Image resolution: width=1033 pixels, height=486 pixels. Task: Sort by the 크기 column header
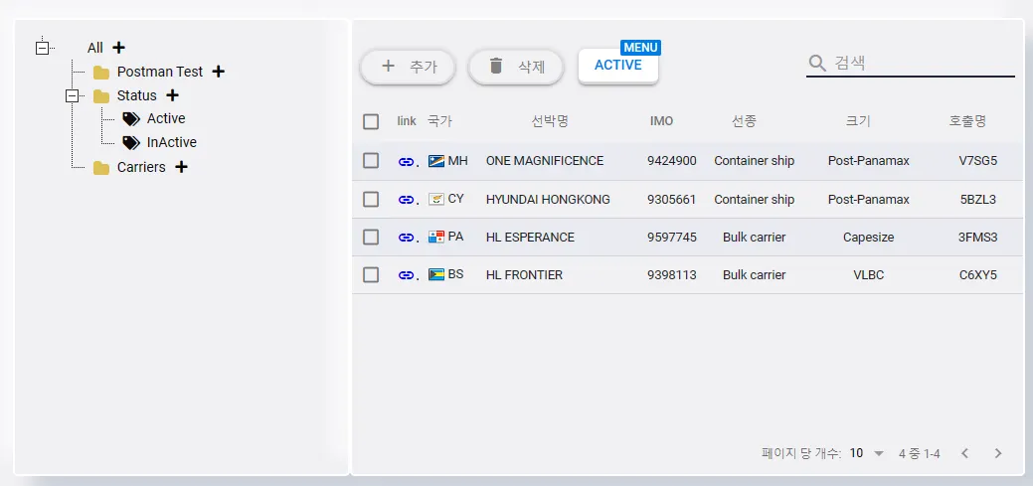858,121
